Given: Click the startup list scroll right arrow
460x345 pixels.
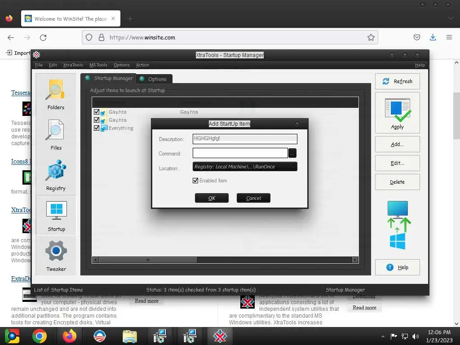Looking at the screenshot, I should tap(355, 260).
